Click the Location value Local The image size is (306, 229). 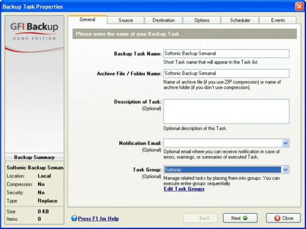click(x=44, y=176)
